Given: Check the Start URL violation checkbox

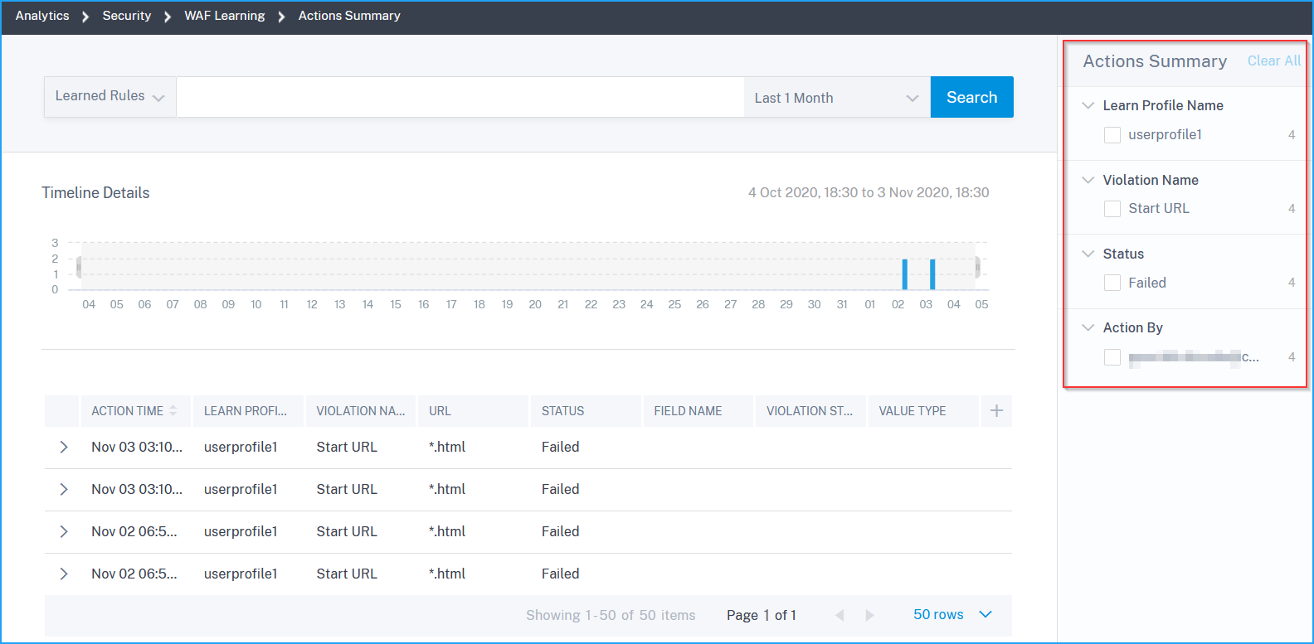Looking at the screenshot, I should [1112, 209].
